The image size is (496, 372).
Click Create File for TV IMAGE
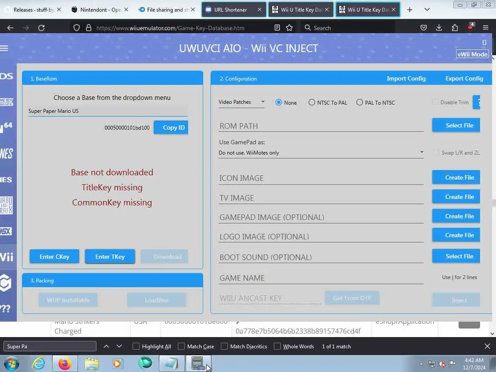click(x=456, y=197)
